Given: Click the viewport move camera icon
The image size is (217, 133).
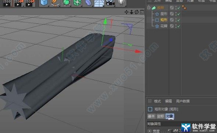Looking at the screenshot, I should click(127, 12).
